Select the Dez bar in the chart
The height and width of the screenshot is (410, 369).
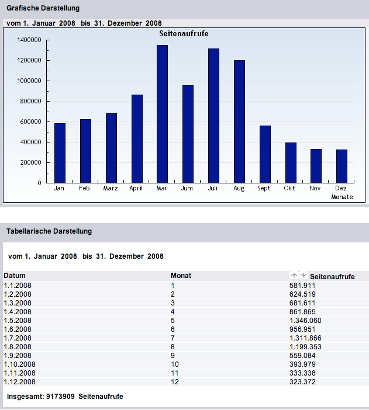342,166
